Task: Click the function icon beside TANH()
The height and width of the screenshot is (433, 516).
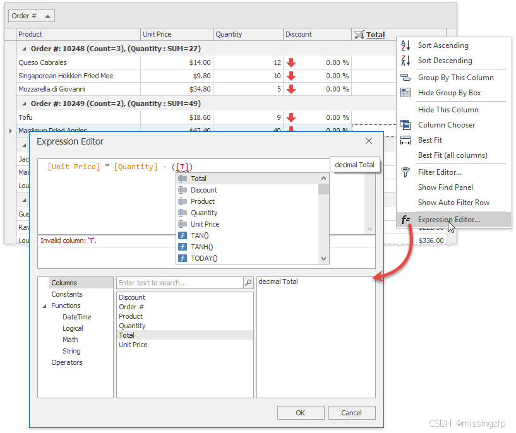Action: pyautogui.click(x=183, y=247)
